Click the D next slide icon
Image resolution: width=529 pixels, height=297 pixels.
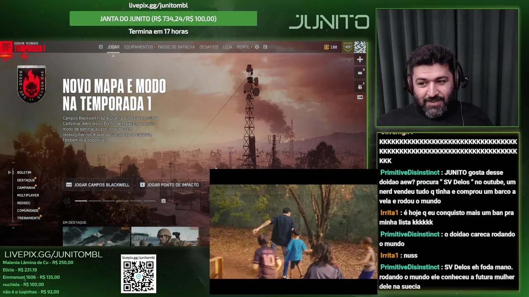(163, 201)
